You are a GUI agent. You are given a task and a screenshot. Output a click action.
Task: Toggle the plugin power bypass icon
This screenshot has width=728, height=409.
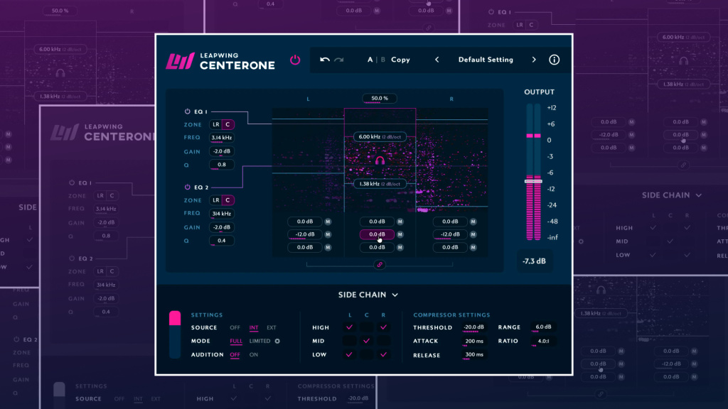[295, 60]
